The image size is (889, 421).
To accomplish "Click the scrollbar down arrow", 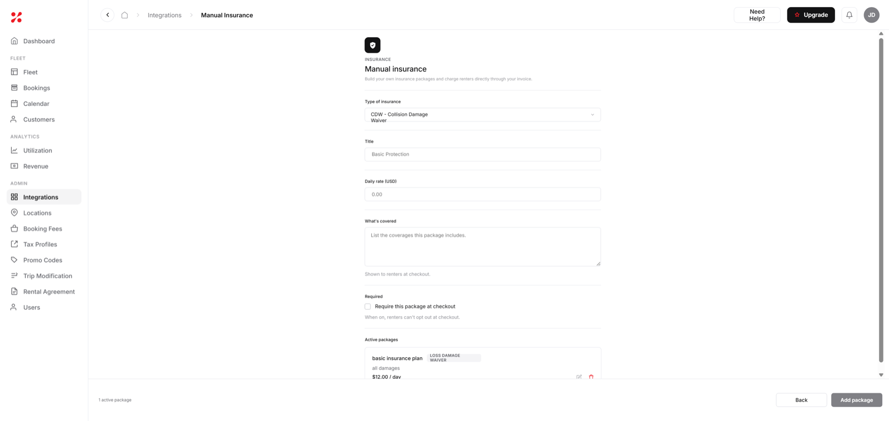I will pos(881,375).
